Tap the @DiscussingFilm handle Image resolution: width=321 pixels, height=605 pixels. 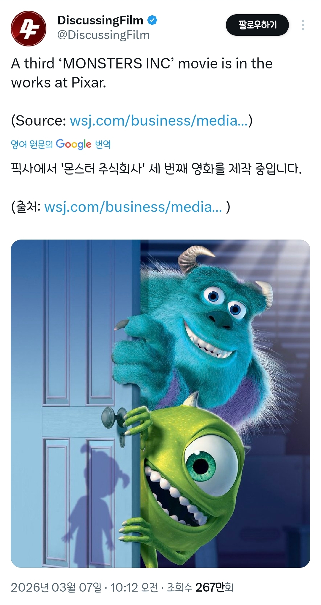click(103, 35)
